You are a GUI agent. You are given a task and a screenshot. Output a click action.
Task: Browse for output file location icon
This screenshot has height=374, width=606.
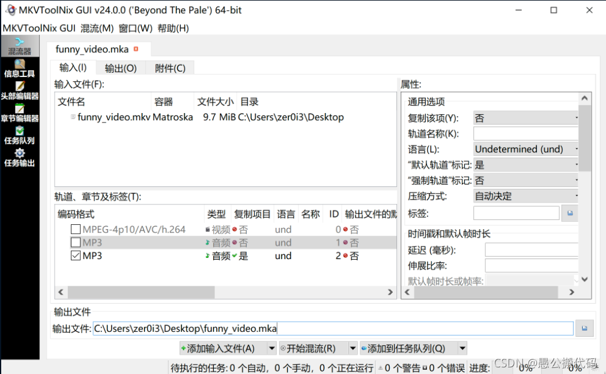click(x=584, y=328)
